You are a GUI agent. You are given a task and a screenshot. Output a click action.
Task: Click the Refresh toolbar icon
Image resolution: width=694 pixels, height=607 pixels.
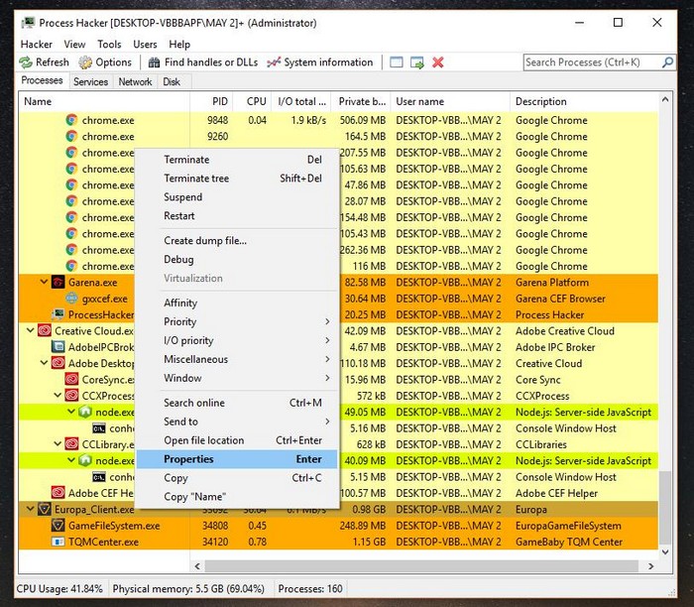coord(26,62)
